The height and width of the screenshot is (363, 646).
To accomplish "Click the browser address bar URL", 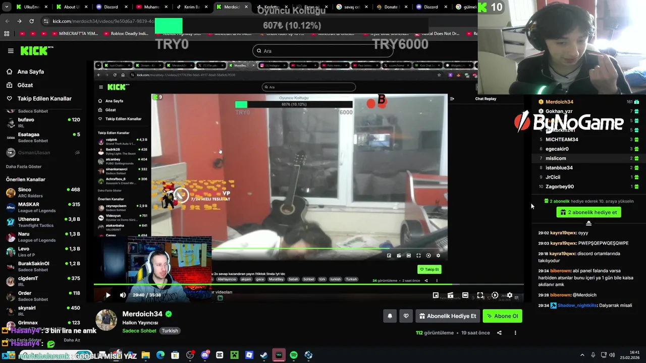I will coord(103,21).
